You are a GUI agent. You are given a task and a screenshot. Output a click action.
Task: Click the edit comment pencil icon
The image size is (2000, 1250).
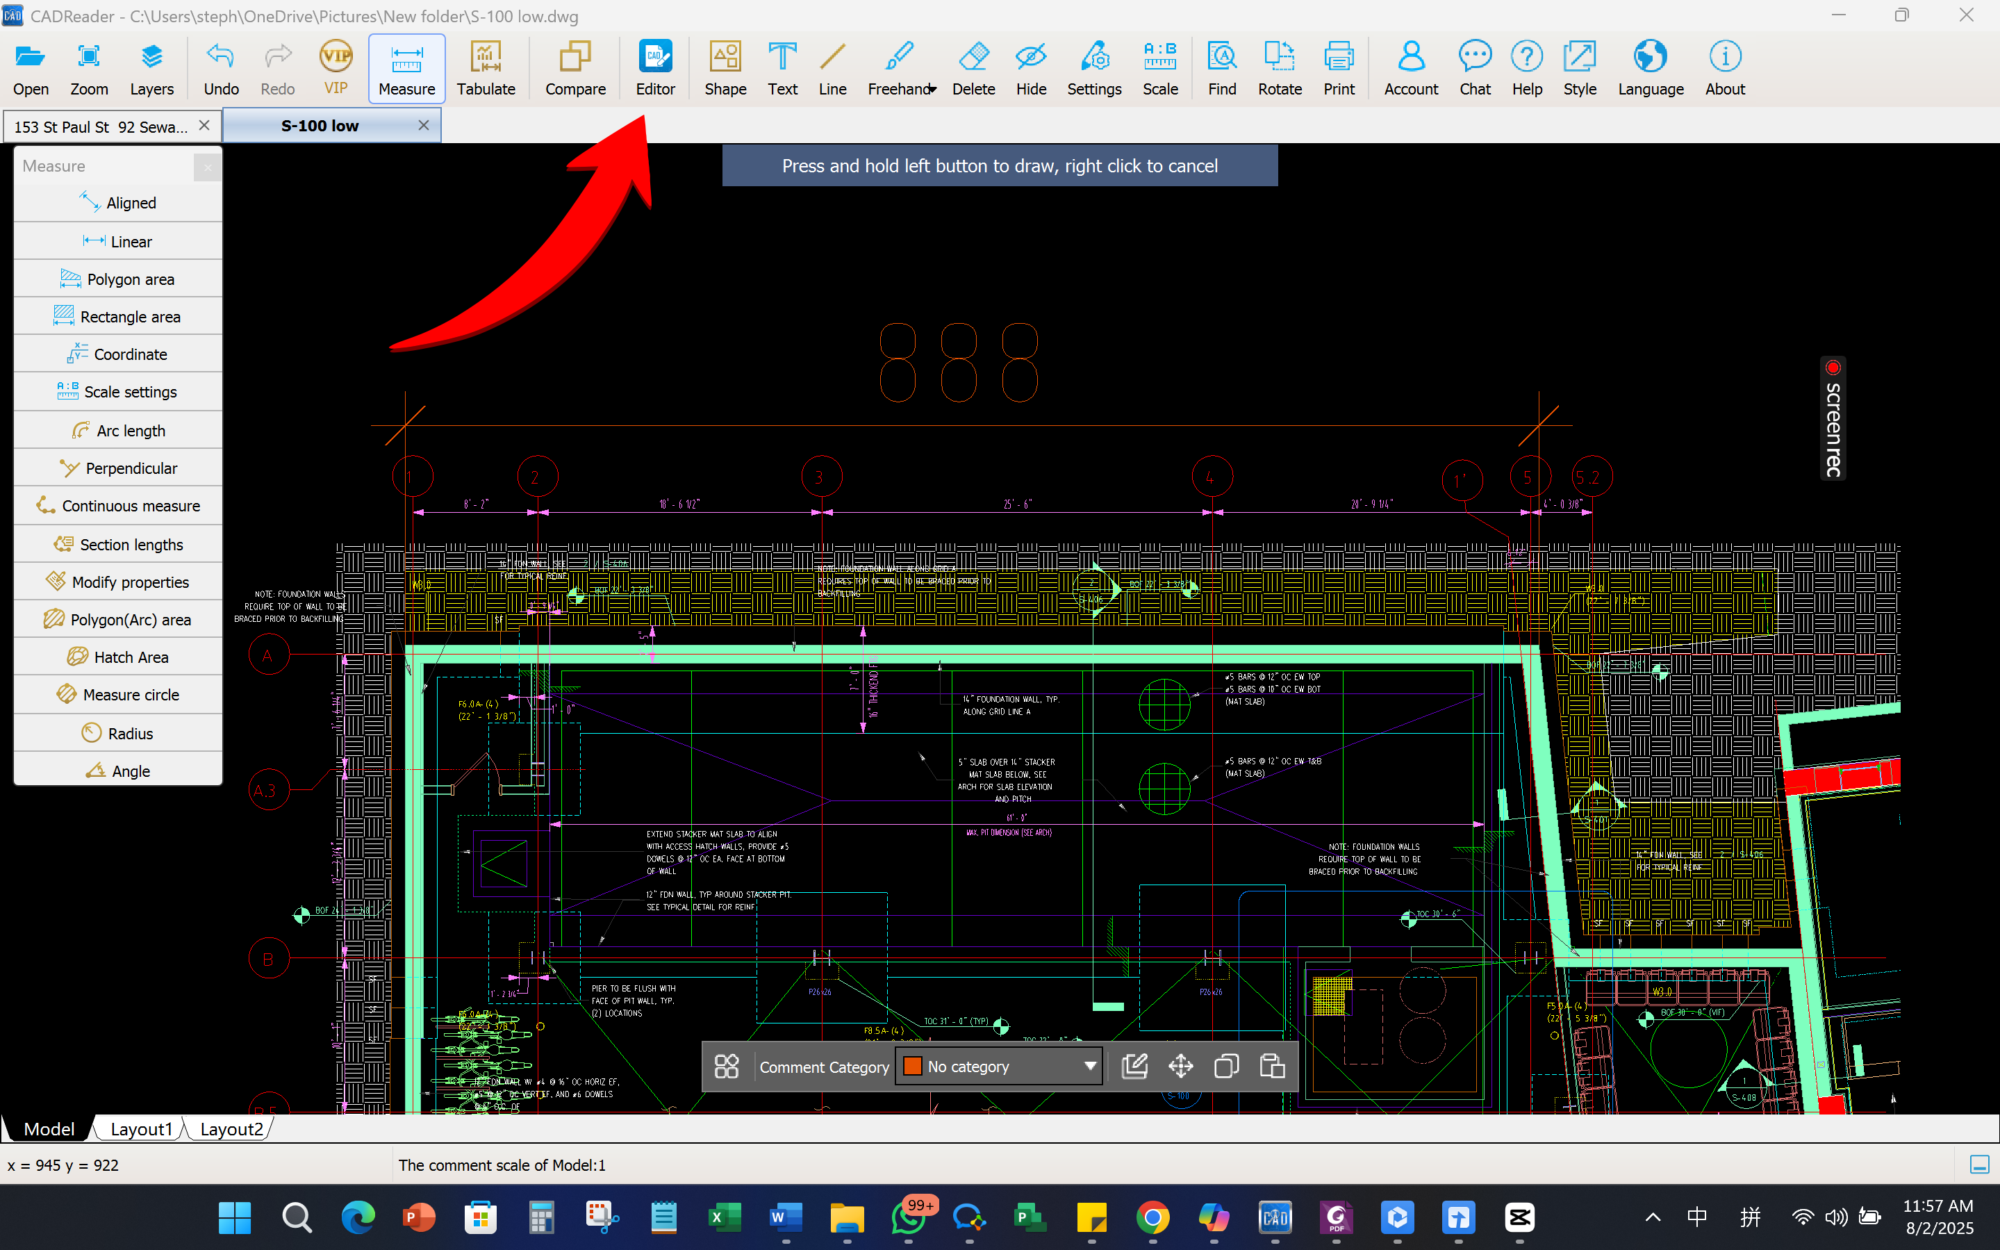point(1134,1067)
